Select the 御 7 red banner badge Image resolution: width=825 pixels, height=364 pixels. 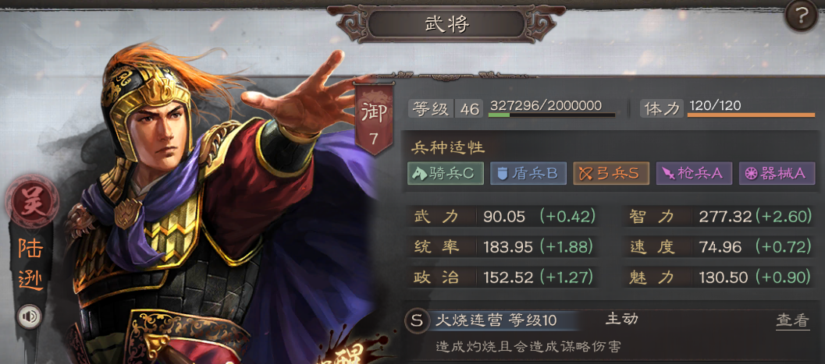[374, 118]
